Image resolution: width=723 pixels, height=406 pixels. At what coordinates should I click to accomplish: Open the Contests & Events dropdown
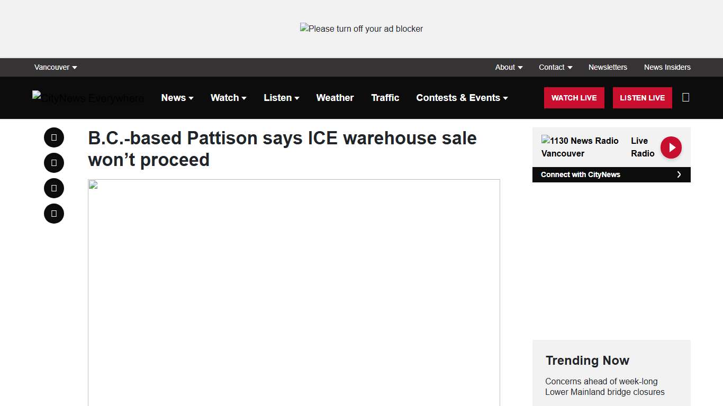(462, 98)
